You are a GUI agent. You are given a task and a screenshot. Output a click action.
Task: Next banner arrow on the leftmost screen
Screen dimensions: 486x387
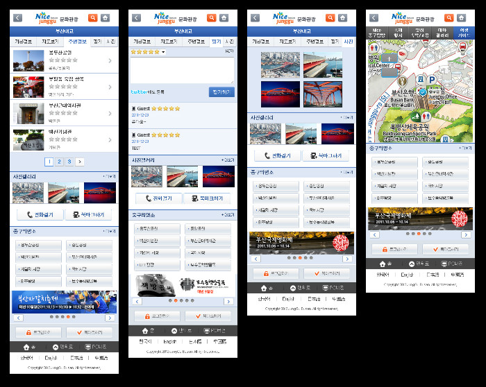(x=110, y=318)
